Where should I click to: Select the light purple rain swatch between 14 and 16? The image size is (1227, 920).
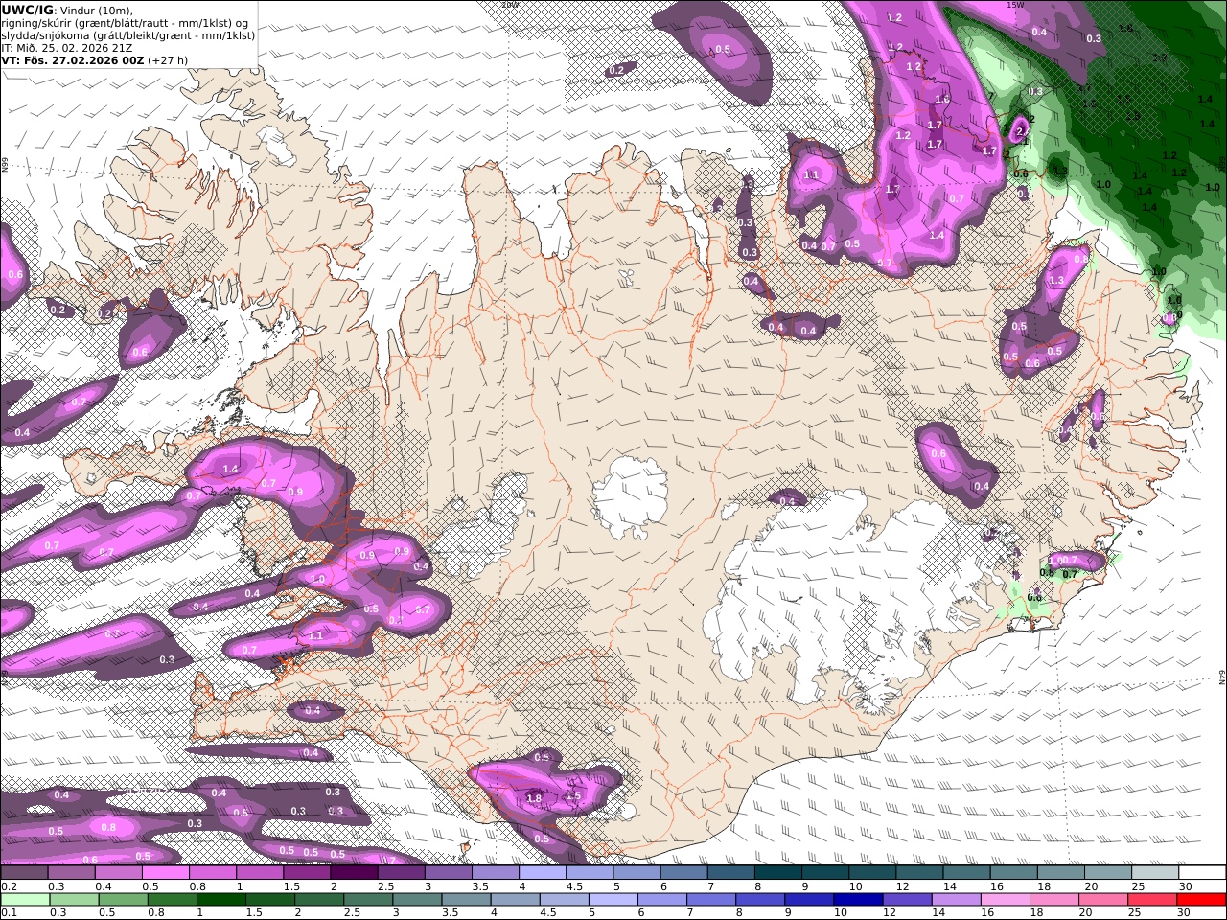pos(957,900)
